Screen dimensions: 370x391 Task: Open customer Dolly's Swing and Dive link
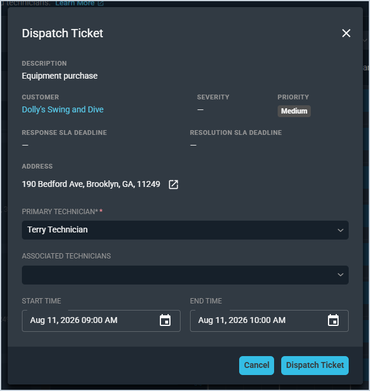(63, 109)
